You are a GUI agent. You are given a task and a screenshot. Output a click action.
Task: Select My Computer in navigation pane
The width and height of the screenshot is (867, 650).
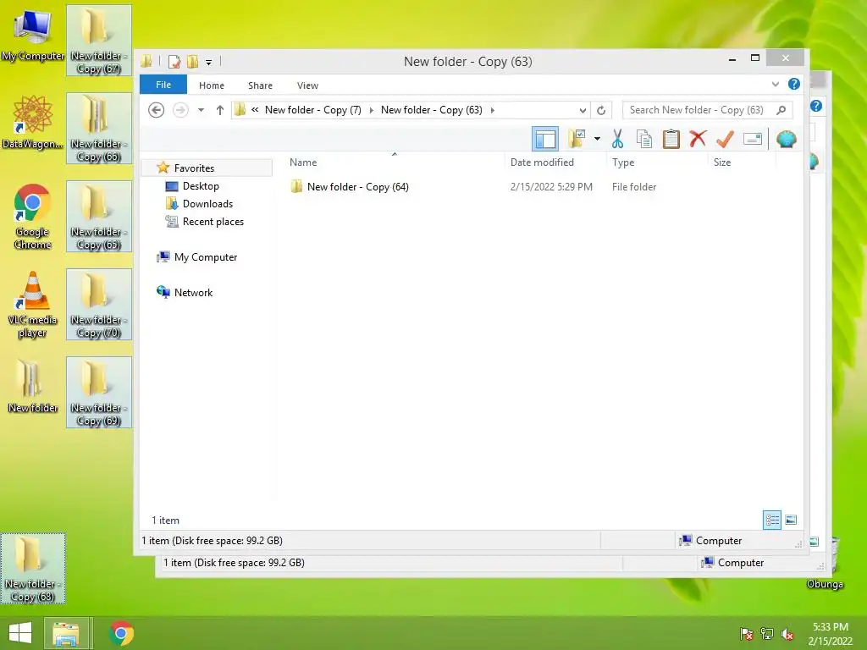pos(205,257)
